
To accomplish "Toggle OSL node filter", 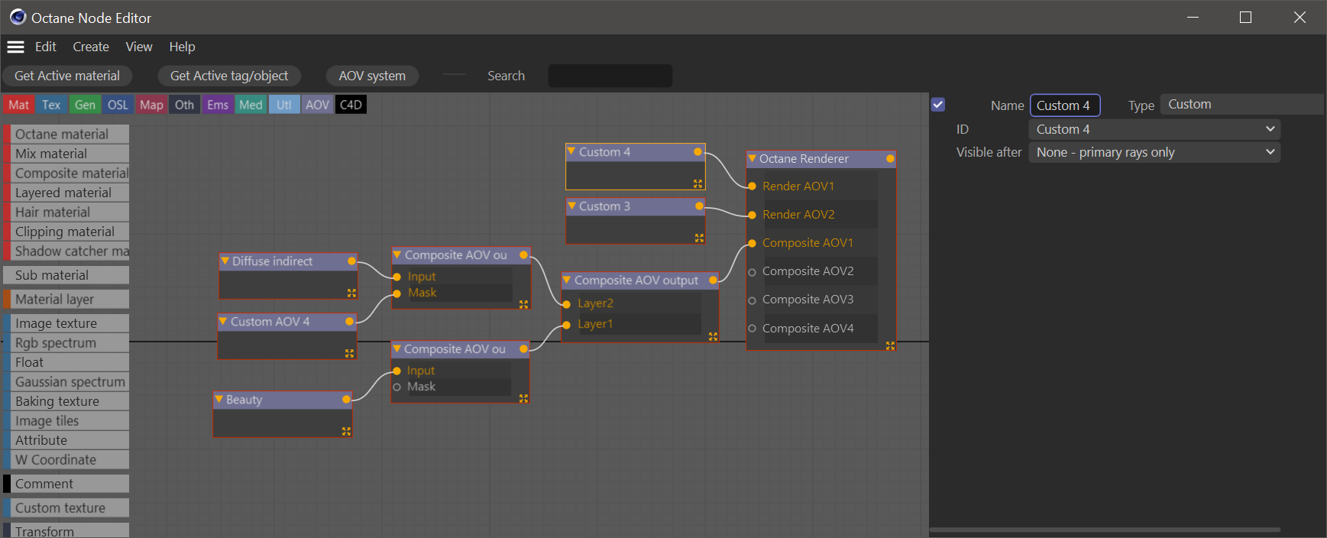I will click(x=118, y=105).
